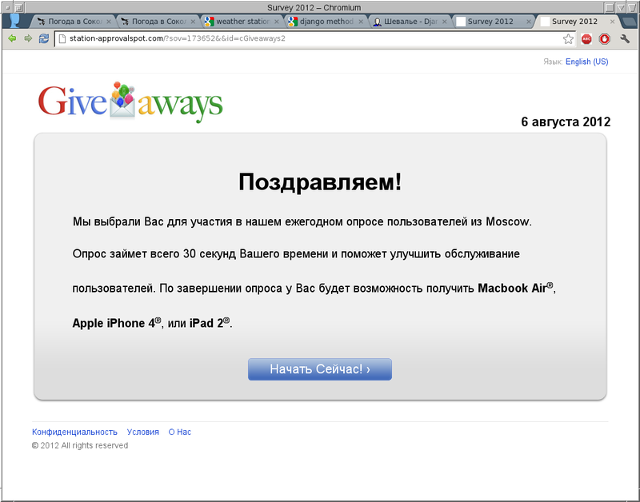Close the django method tab
The height and width of the screenshot is (502, 640).
361,21
